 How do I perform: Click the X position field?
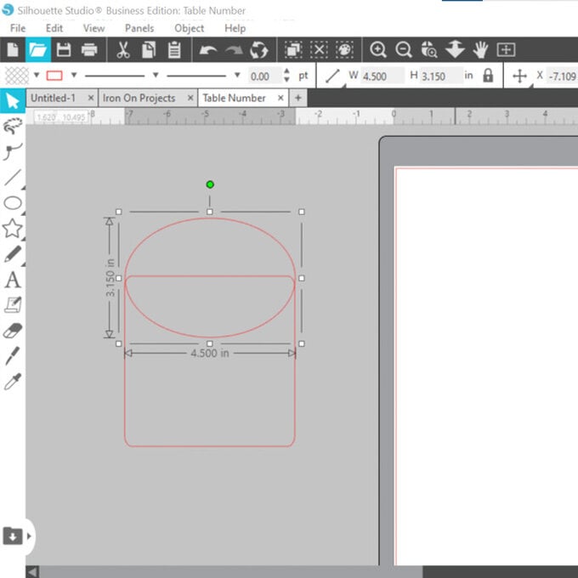[x=562, y=76]
